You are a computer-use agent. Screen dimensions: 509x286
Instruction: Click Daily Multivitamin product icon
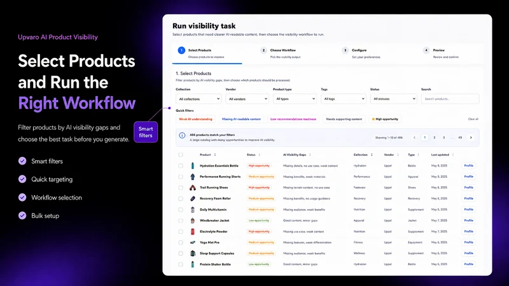[x=193, y=210]
